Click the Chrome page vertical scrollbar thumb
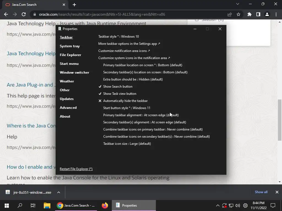 280,120
